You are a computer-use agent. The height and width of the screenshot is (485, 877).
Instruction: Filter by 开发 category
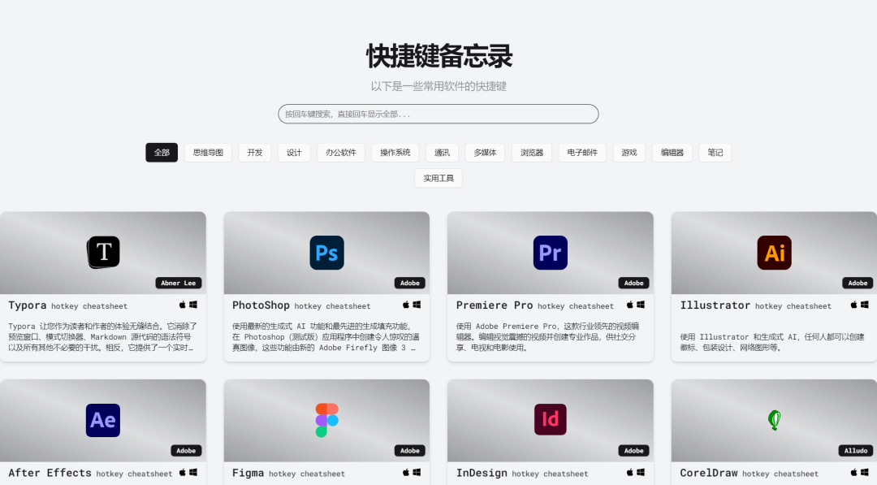click(x=254, y=152)
